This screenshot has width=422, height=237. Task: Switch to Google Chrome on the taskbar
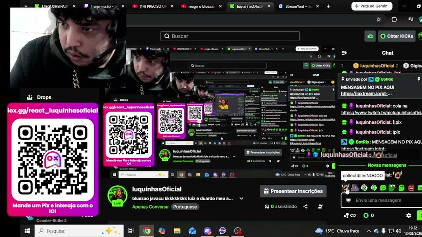tap(147, 231)
